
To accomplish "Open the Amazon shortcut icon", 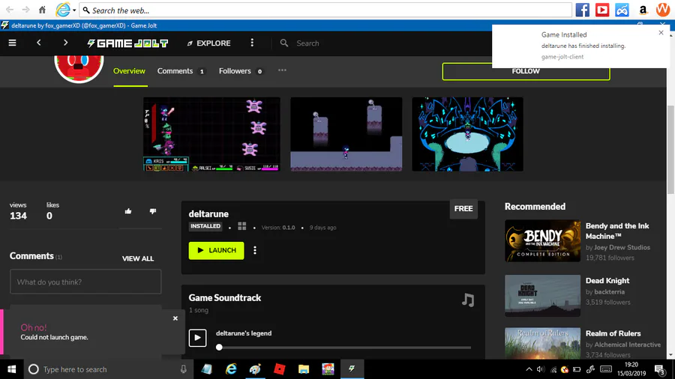I will [643, 10].
